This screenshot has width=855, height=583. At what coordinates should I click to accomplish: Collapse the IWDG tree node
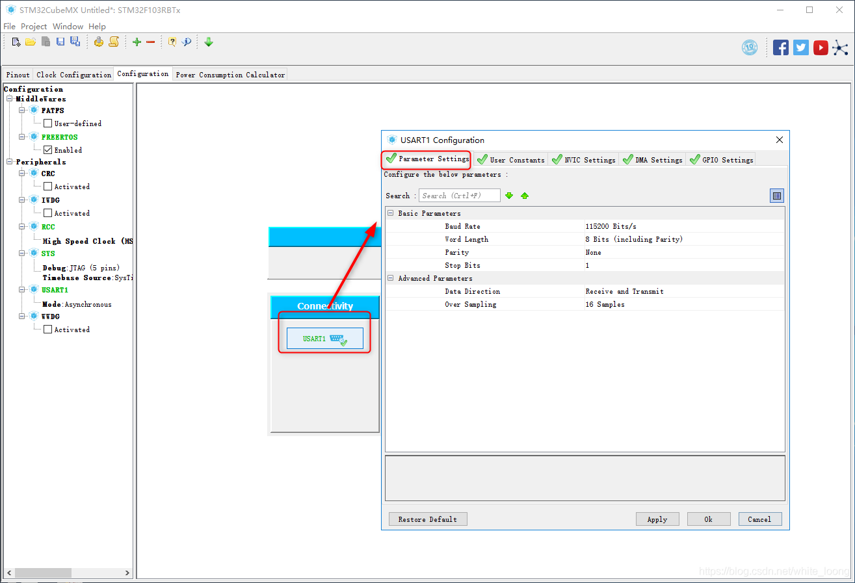click(x=22, y=200)
